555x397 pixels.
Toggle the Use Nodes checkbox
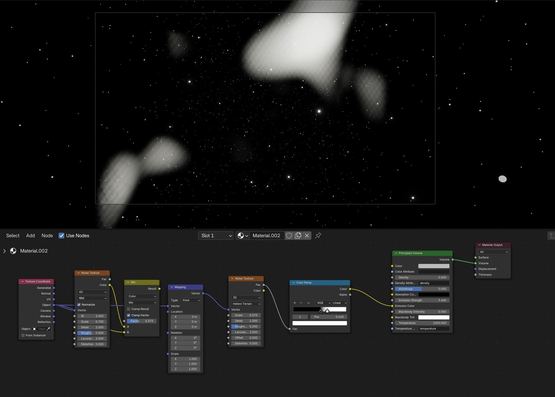pyautogui.click(x=62, y=236)
